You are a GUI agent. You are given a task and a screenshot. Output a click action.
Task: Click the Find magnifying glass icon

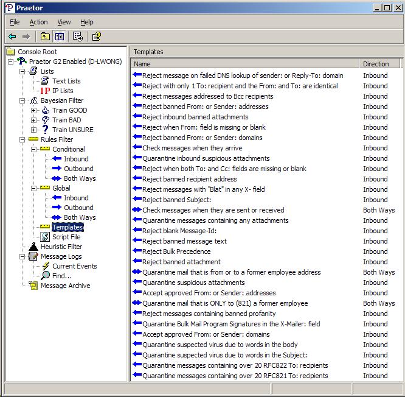pyautogui.click(x=45, y=275)
